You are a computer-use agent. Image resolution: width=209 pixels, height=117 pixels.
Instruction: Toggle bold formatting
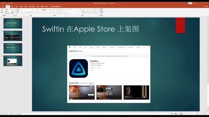point(22,13)
